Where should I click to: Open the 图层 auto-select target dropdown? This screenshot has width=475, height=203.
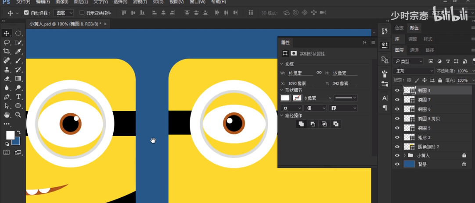pyautogui.click(x=64, y=13)
